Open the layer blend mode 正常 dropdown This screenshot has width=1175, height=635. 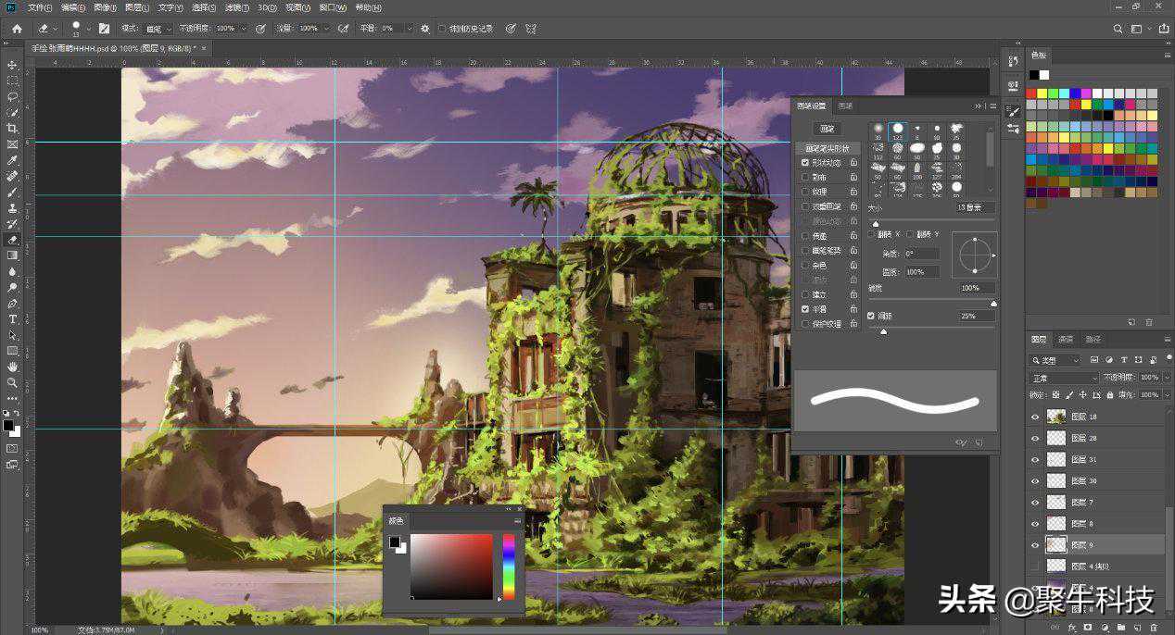[x=1064, y=378]
